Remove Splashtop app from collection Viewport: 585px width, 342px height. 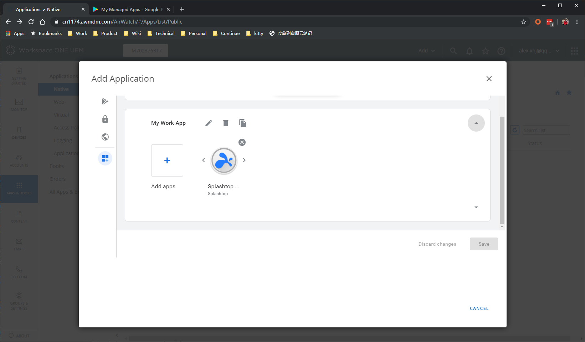tap(242, 142)
